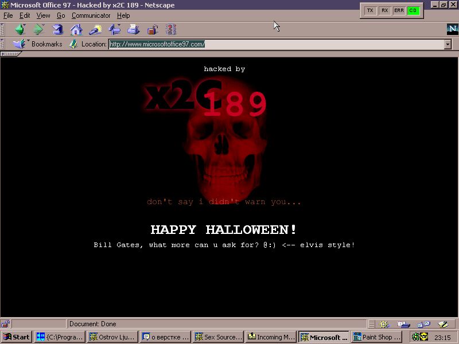Screen dimensions: 459x344
Task: Open the Go menu
Action: tap(61, 15)
